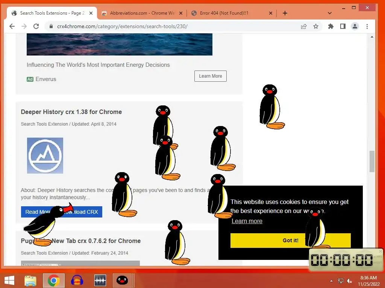This screenshot has height=288, width=385.
Task: Accept cookies with Got it! button
Action: (x=291, y=240)
